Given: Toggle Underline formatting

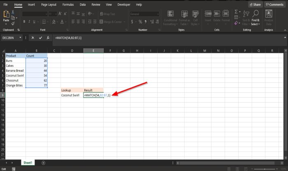Looking at the screenshot, I should click(x=34, y=22).
